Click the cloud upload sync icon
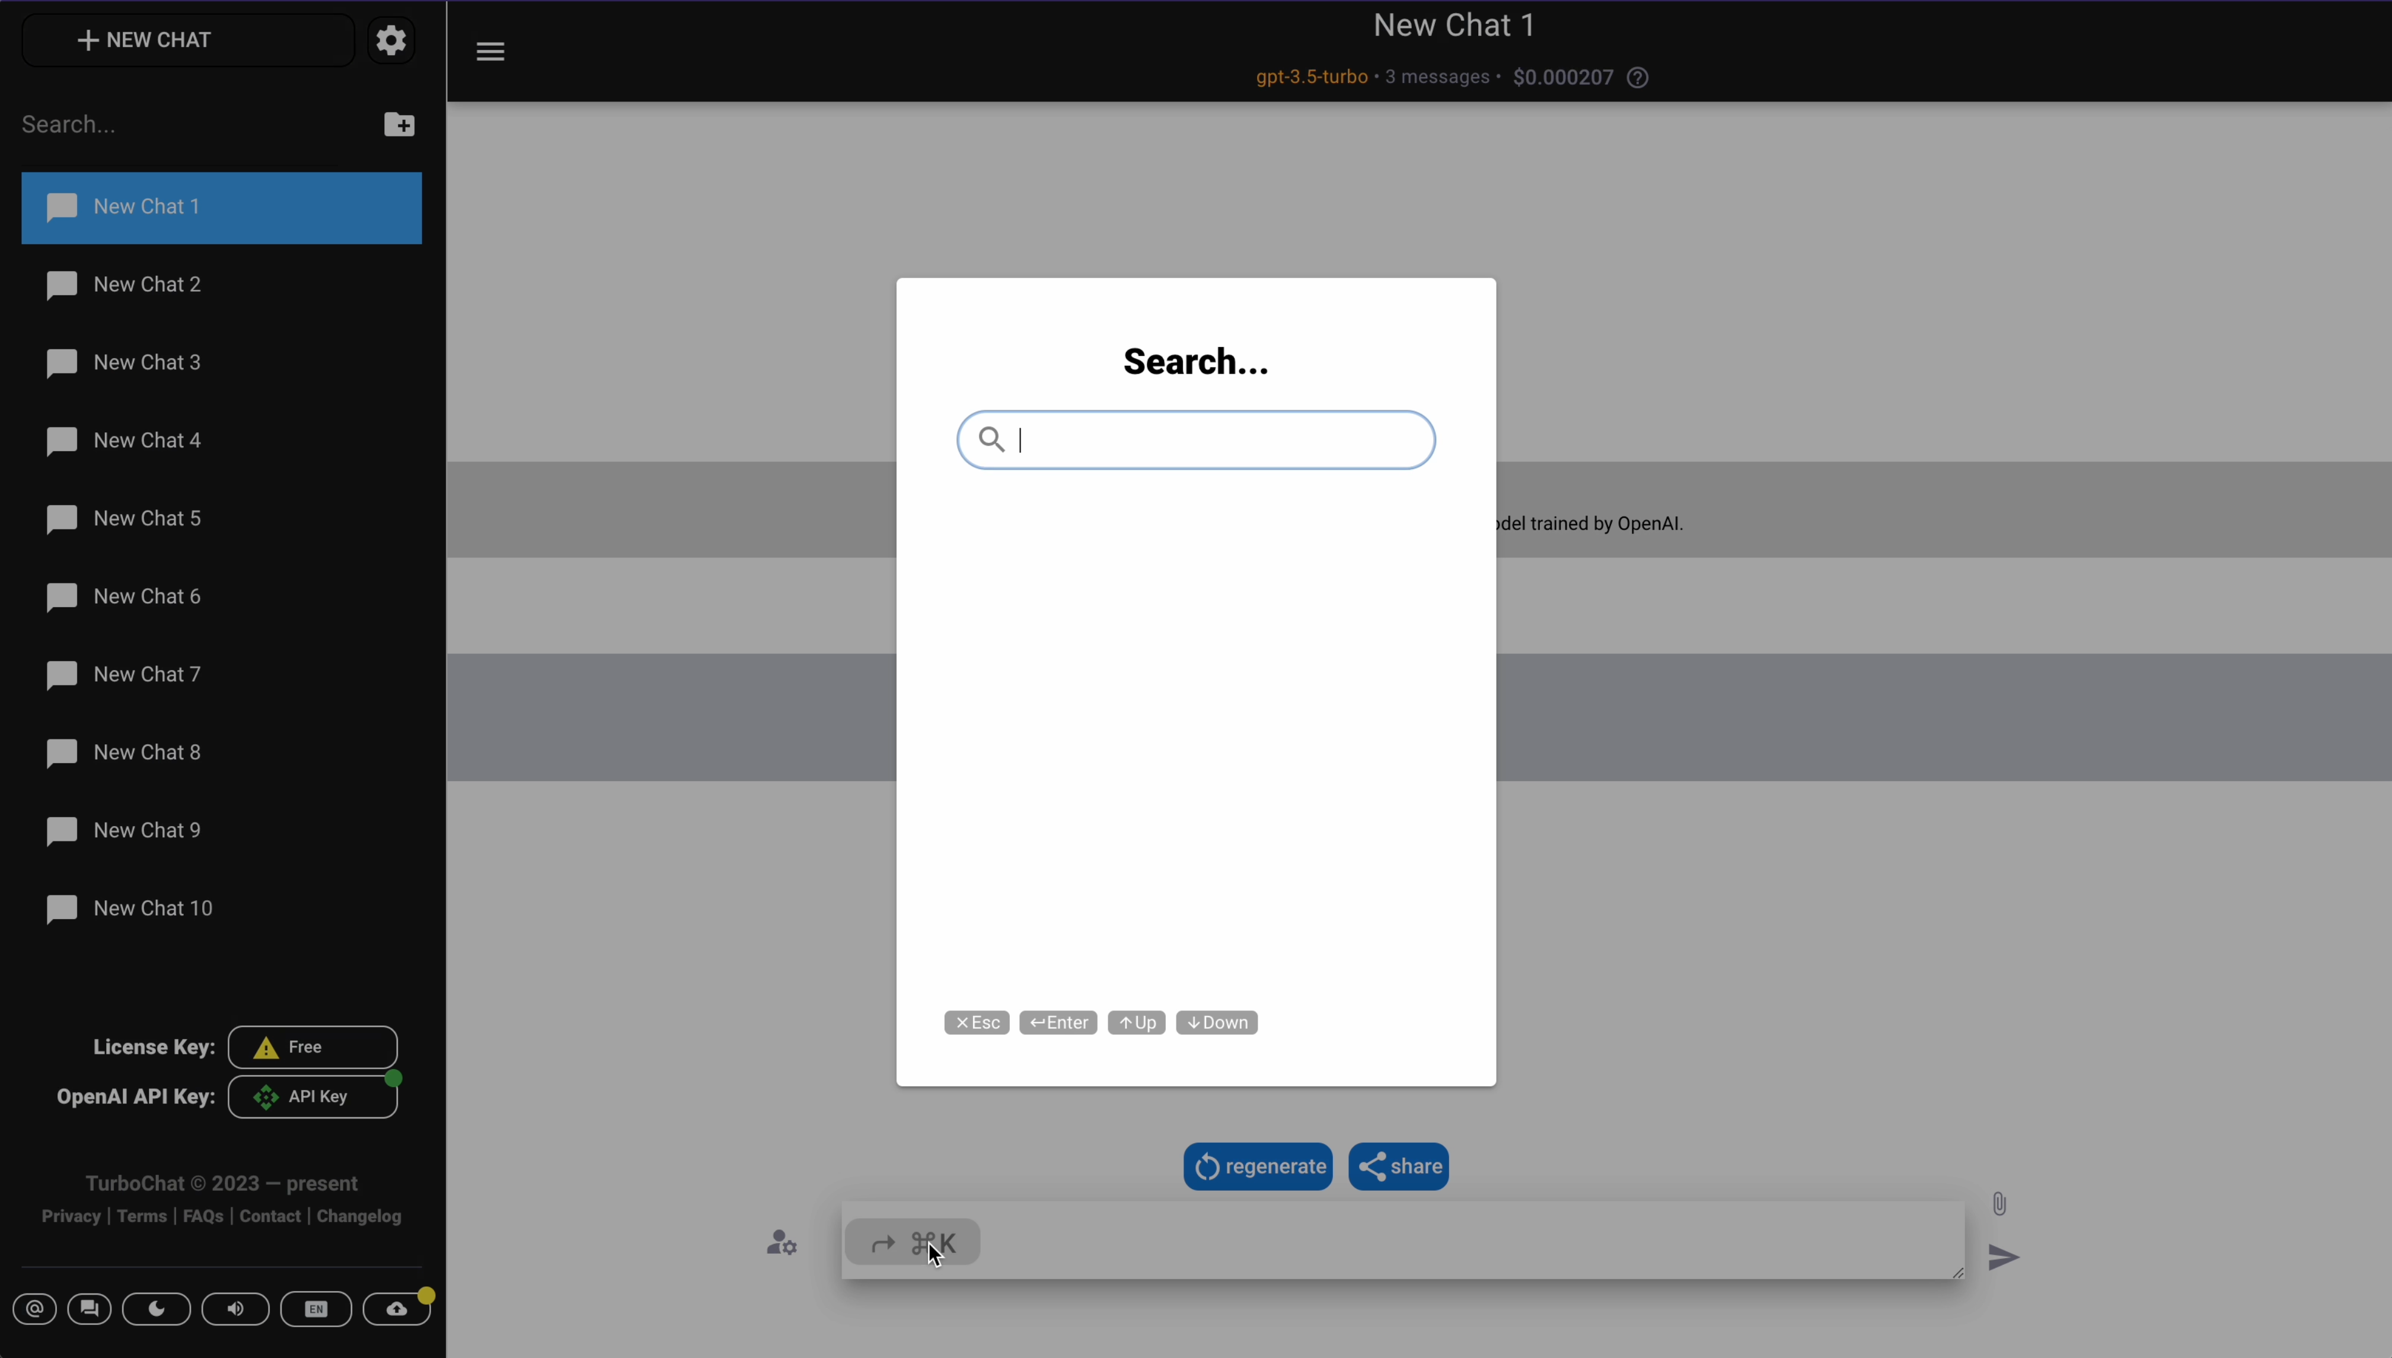 click(397, 1309)
